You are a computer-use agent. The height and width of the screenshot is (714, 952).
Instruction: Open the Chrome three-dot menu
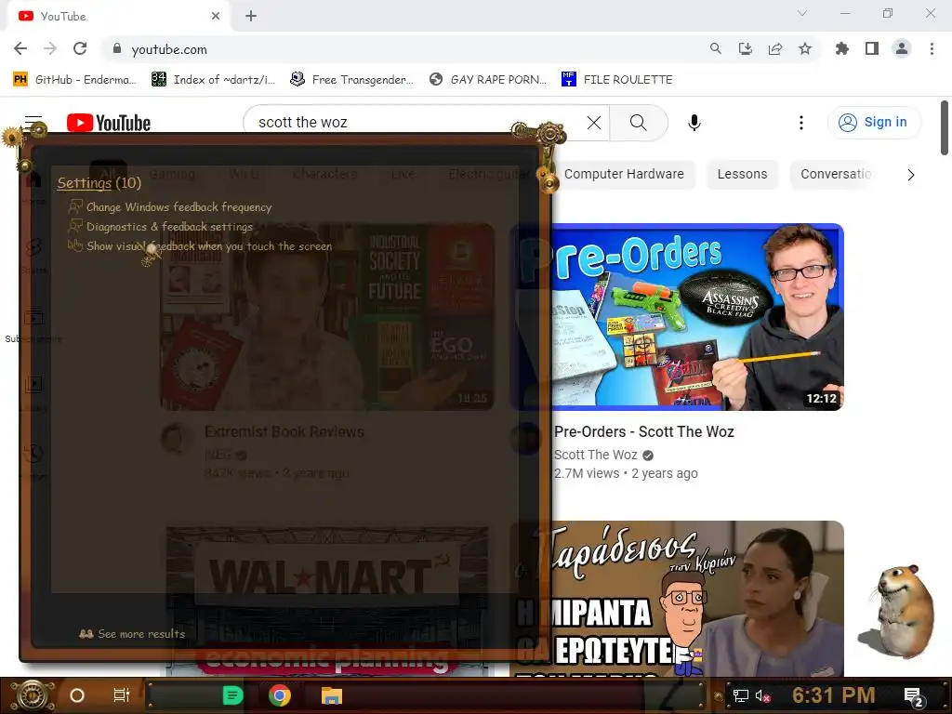point(932,48)
